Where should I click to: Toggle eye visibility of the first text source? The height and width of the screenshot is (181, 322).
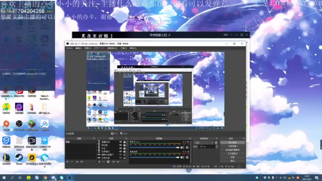click(x=120, y=142)
